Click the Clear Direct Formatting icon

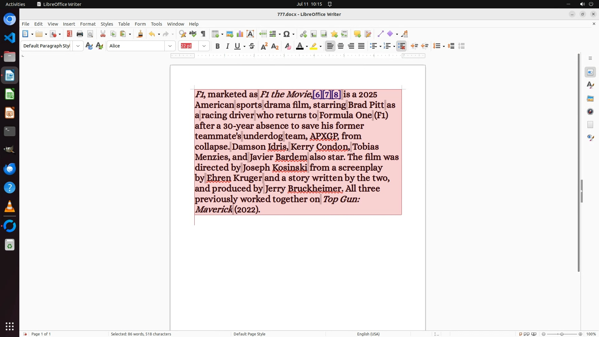(x=288, y=46)
